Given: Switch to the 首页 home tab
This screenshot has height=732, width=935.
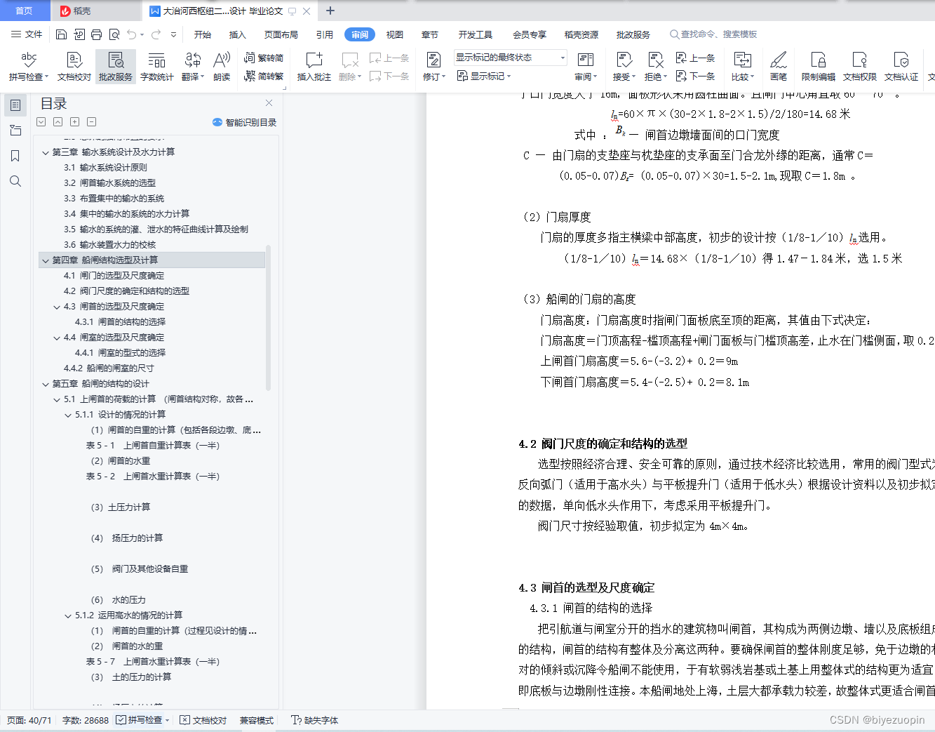Looking at the screenshot, I should [25, 11].
